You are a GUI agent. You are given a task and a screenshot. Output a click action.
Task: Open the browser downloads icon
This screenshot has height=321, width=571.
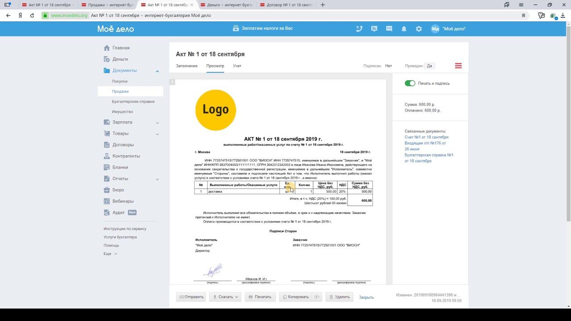(x=563, y=15)
